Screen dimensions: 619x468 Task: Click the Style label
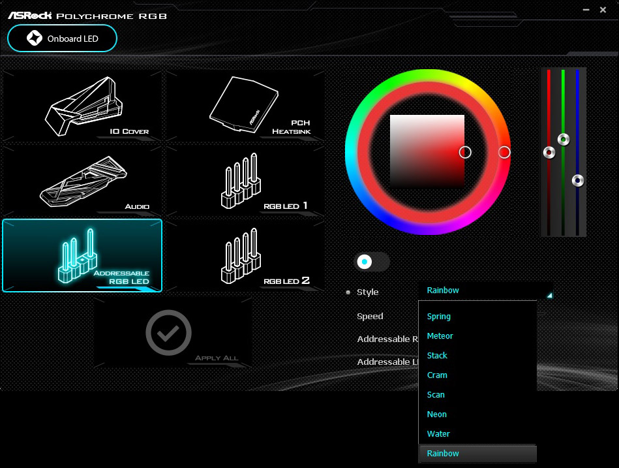click(367, 292)
